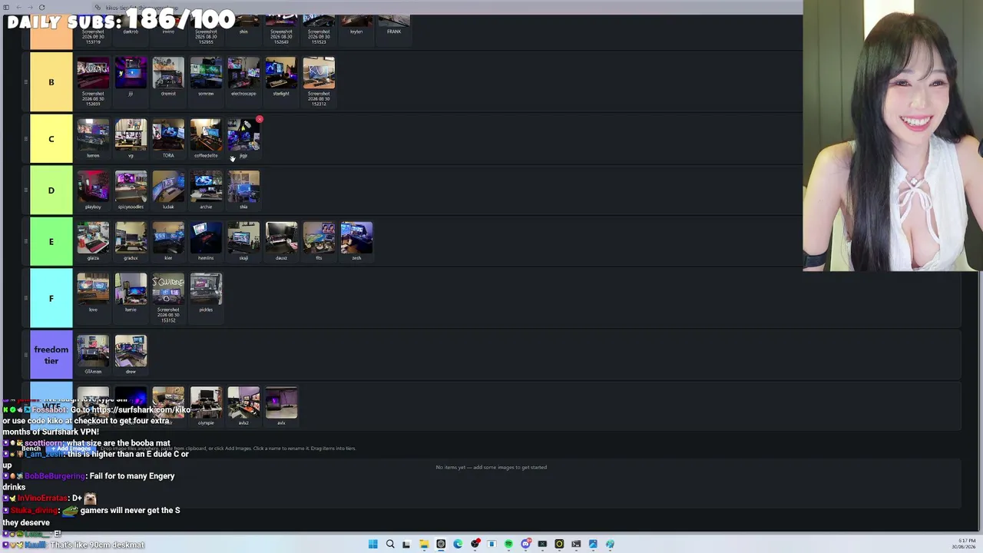Click the Add Images button
Viewport: 983px width, 553px height.
point(70,449)
